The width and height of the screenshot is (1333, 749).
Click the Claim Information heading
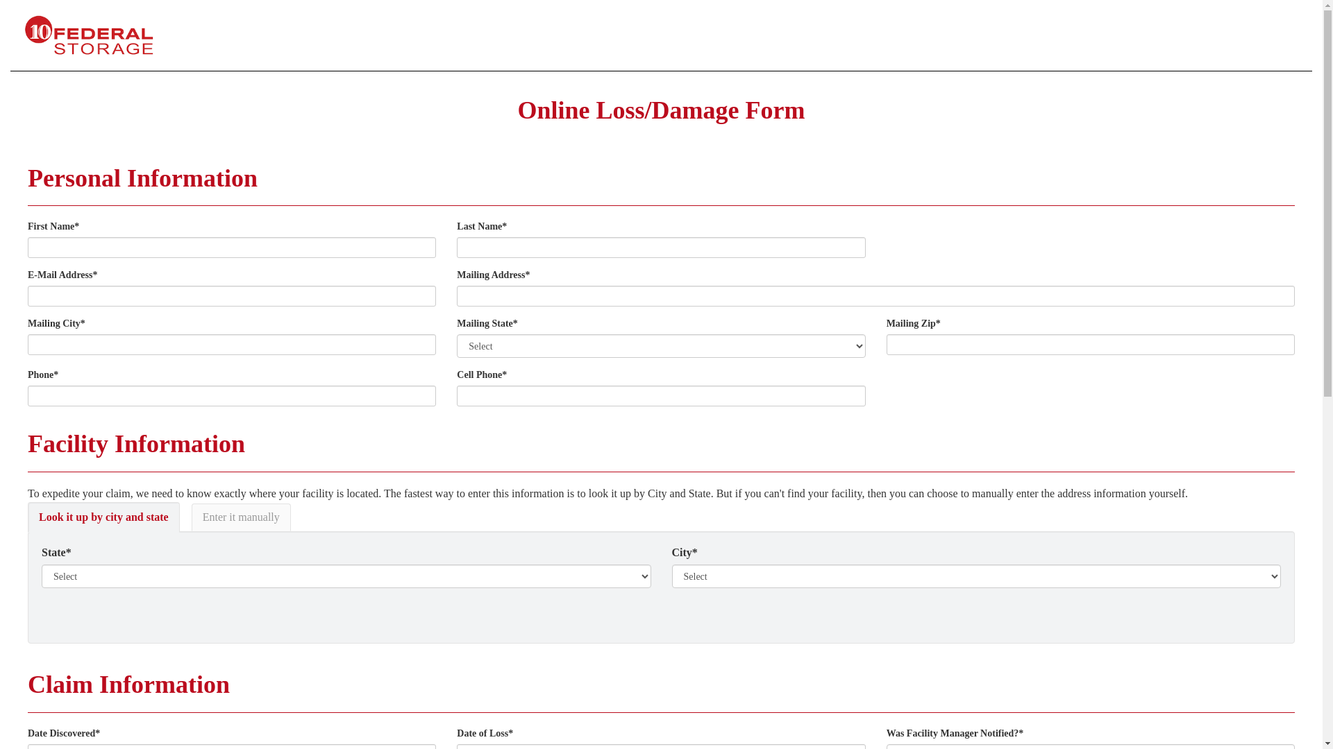128,685
